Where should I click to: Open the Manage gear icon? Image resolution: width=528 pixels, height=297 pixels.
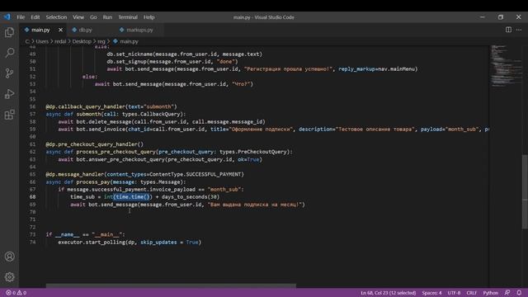pos(9,277)
